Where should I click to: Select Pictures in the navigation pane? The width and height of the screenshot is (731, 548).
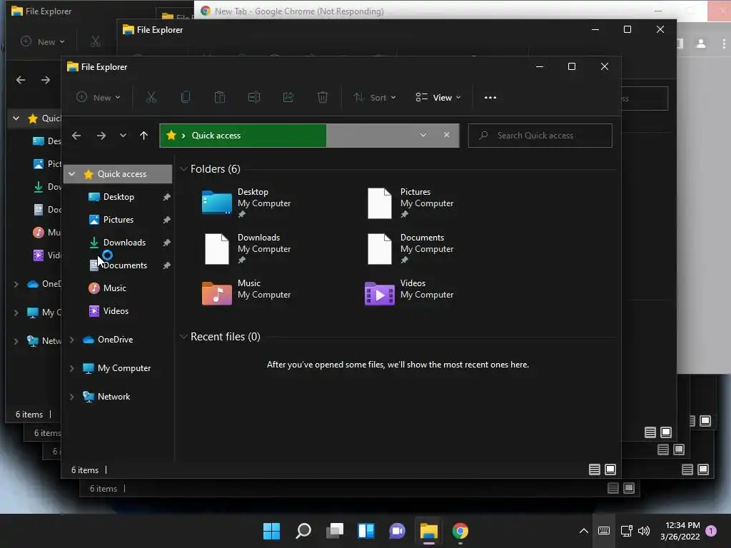tap(119, 220)
